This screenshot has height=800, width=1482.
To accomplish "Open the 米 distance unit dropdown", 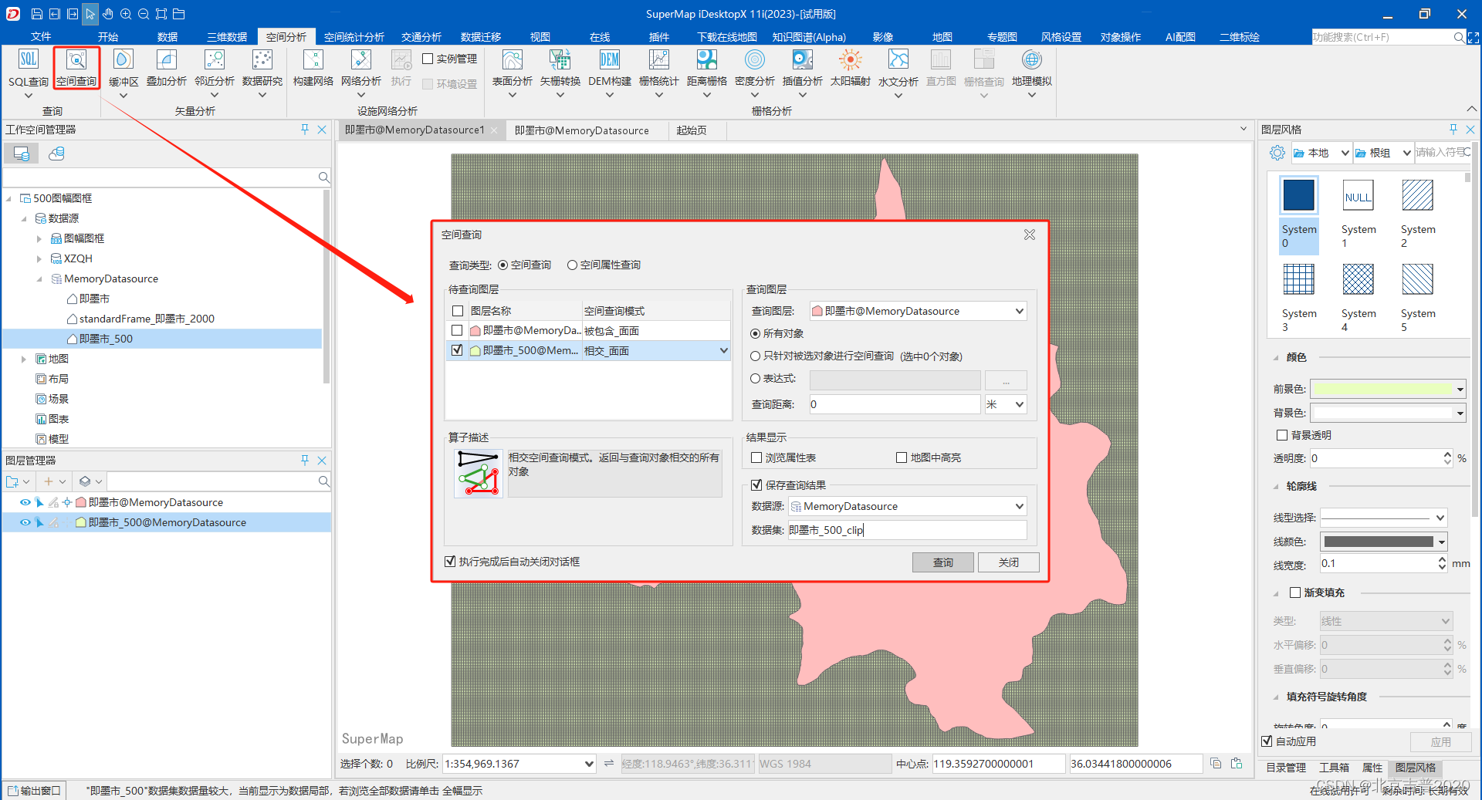I will point(1006,404).
